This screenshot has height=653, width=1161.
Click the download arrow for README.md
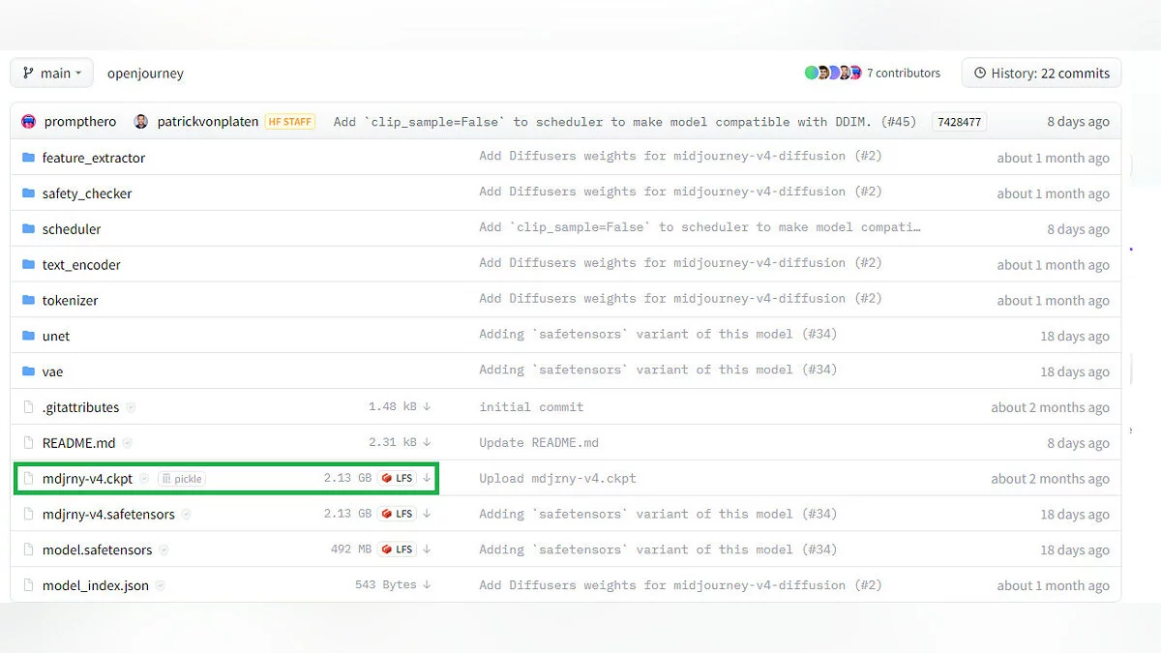(427, 442)
